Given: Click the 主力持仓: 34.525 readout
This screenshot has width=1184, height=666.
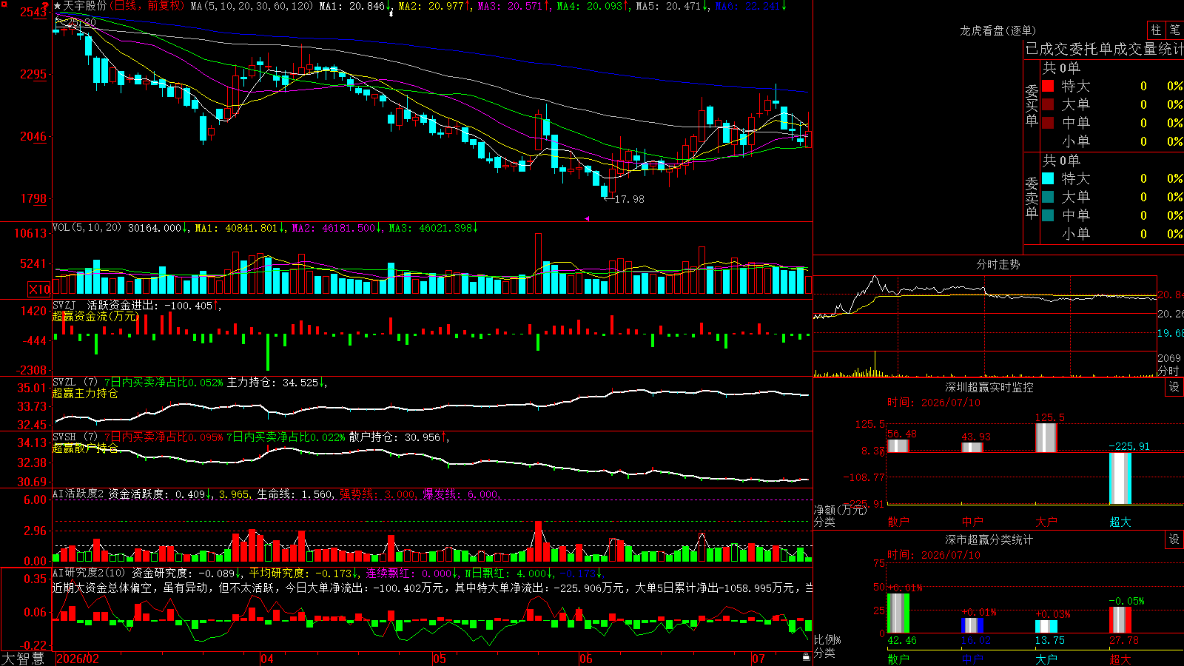Looking at the screenshot, I should pyautogui.click(x=272, y=383).
